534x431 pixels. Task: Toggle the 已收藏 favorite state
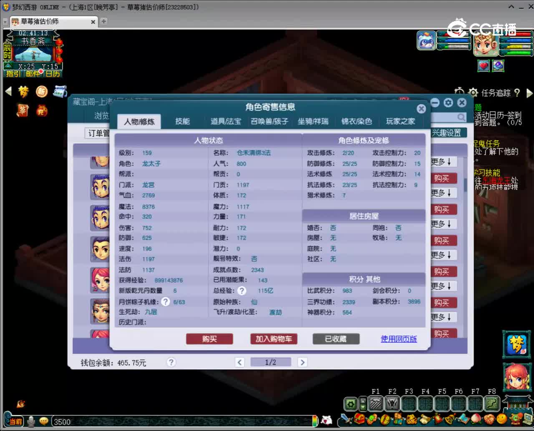(335, 339)
